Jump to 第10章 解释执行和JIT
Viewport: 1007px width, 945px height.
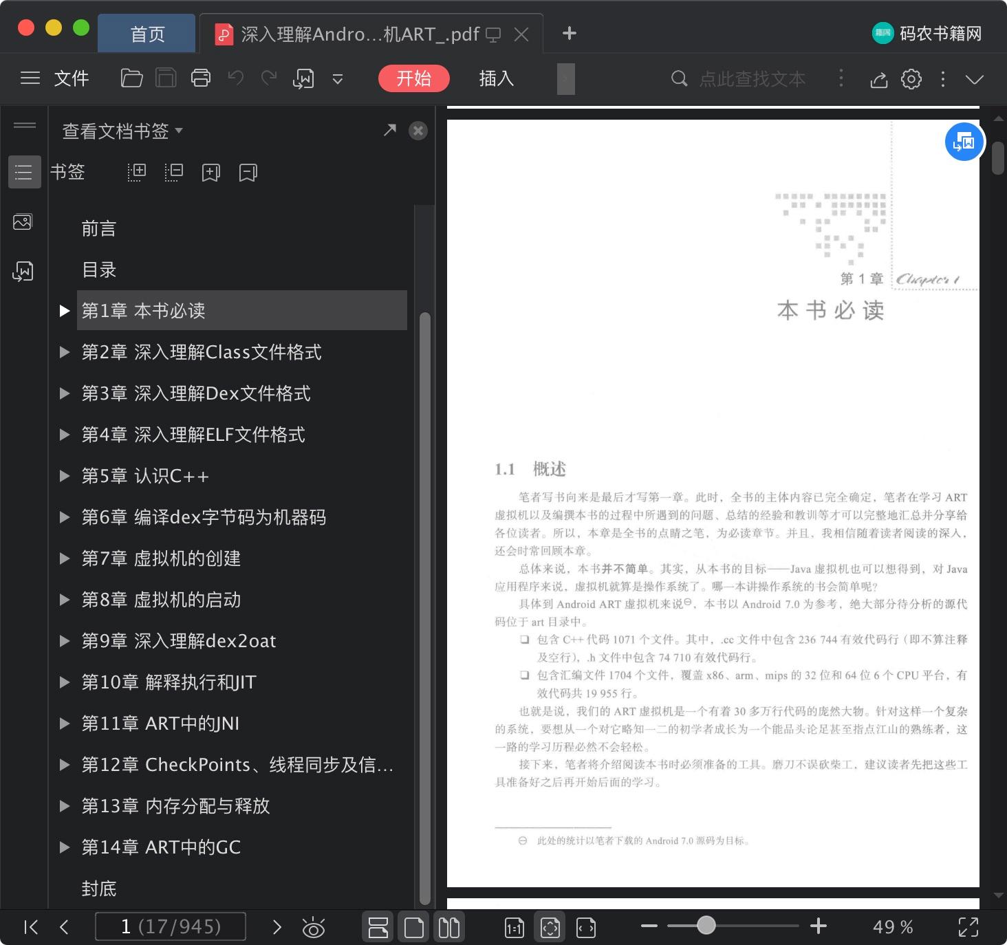[169, 682]
